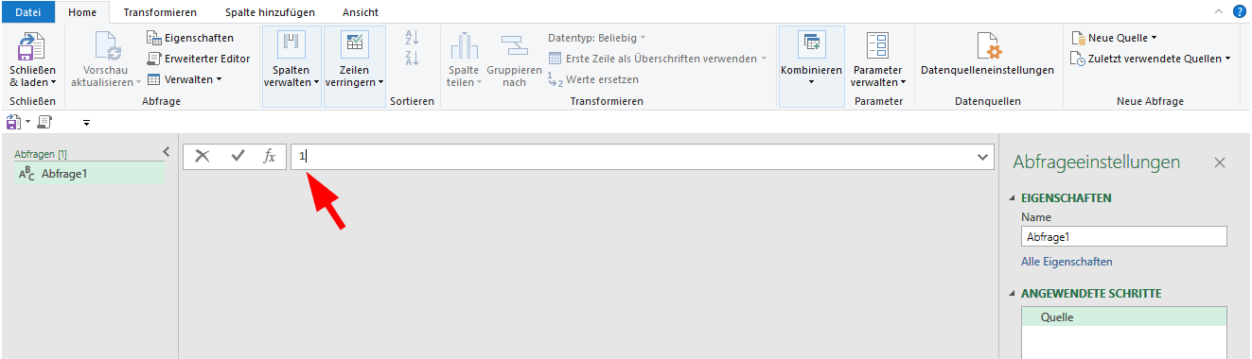Collapse the EIGENSCHAFTEN section
Viewport: 1252px width, 359px height.
coord(1014,198)
